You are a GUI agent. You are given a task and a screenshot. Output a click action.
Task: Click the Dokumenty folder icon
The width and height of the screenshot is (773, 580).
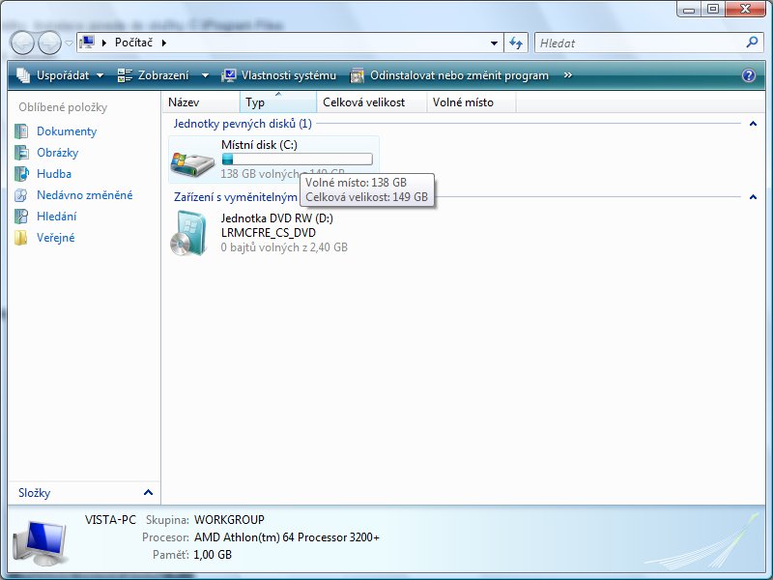(x=21, y=131)
